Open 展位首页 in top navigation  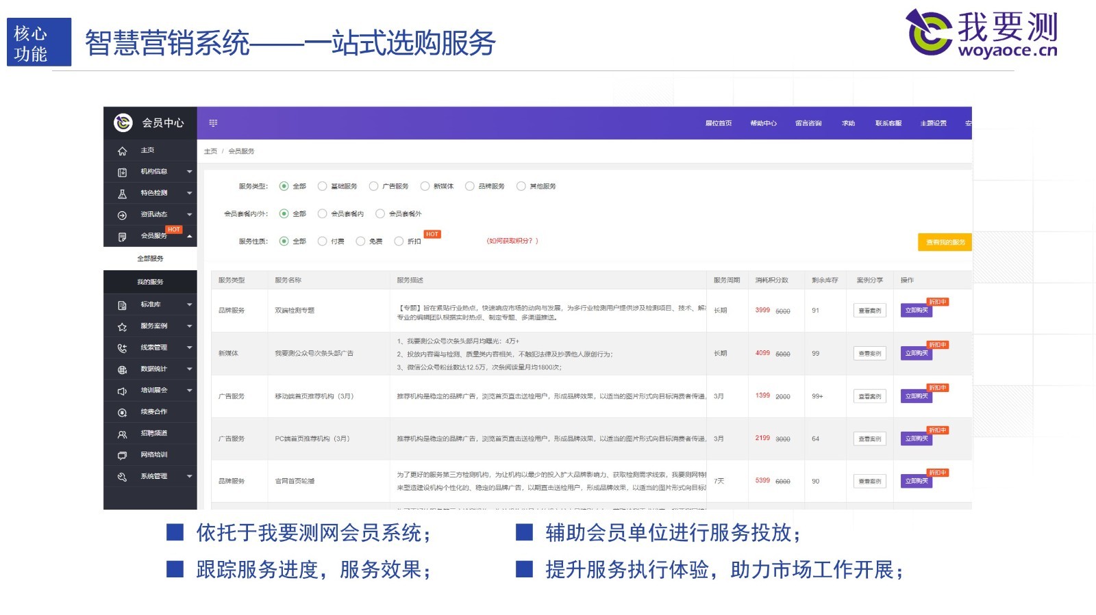[x=719, y=123]
